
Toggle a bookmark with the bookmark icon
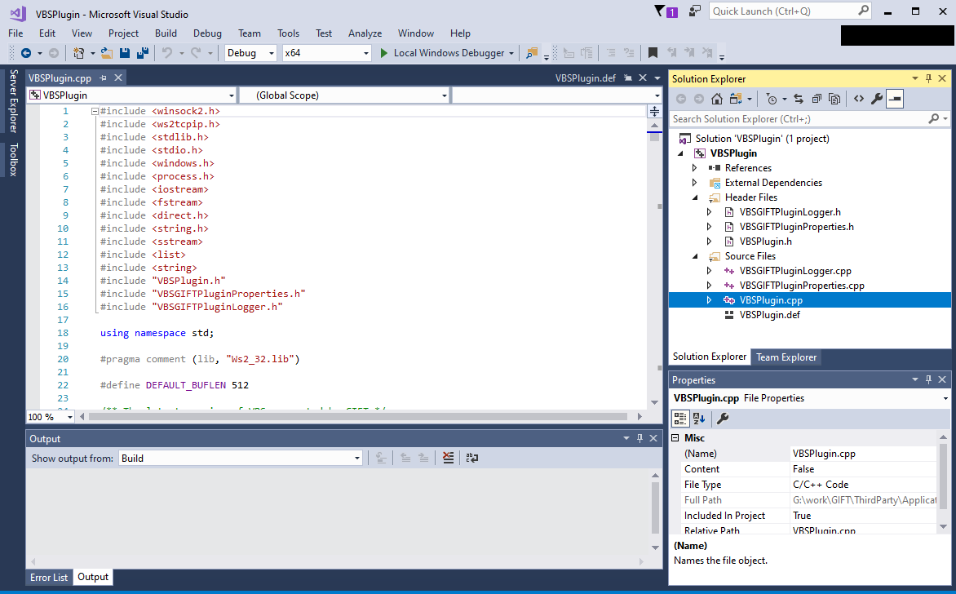click(653, 53)
